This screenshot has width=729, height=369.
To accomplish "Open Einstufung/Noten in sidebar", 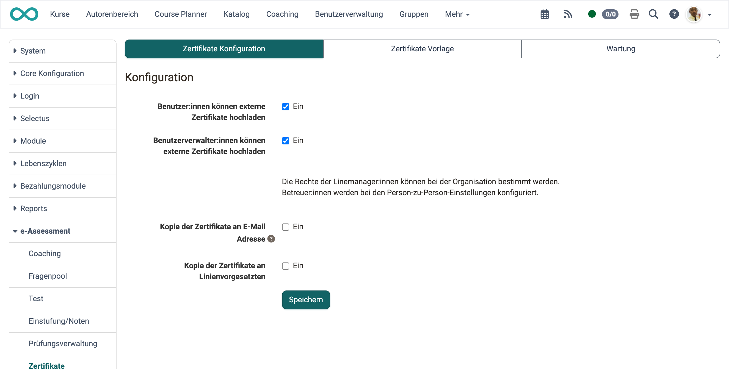I will click(63, 321).
